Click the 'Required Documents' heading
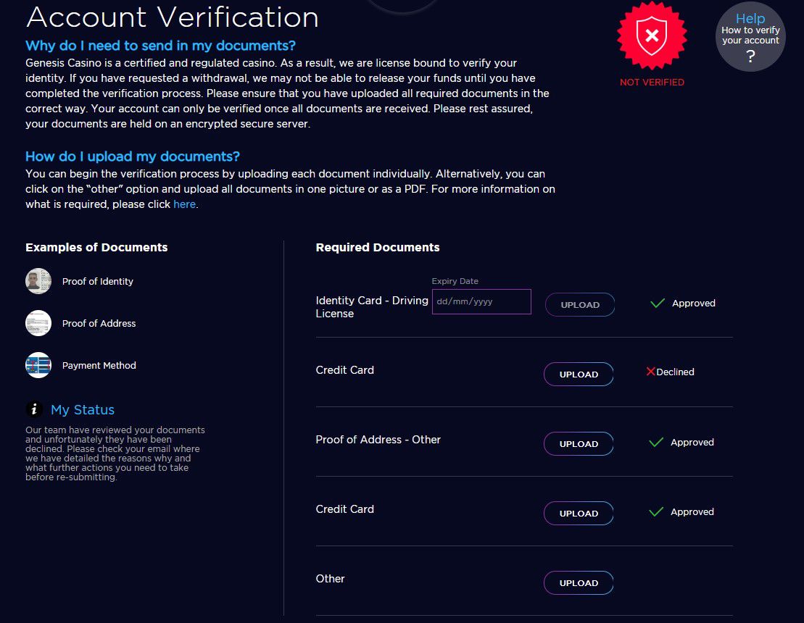 [x=378, y=248]
